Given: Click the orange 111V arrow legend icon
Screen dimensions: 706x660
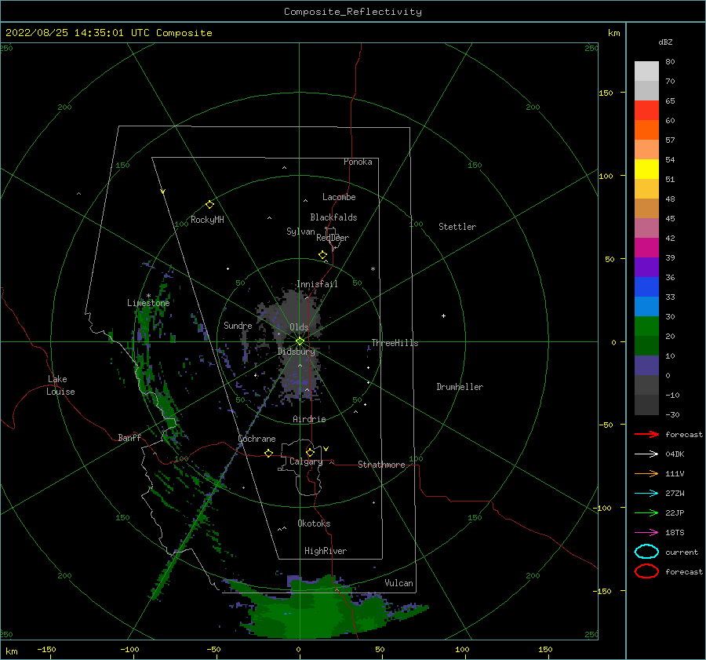Looking at the screenshot, I should click(646, 473).
